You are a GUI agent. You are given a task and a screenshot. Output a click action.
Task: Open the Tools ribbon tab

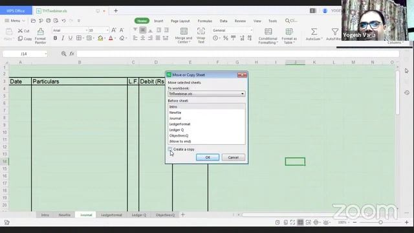[x=272, y=21]
